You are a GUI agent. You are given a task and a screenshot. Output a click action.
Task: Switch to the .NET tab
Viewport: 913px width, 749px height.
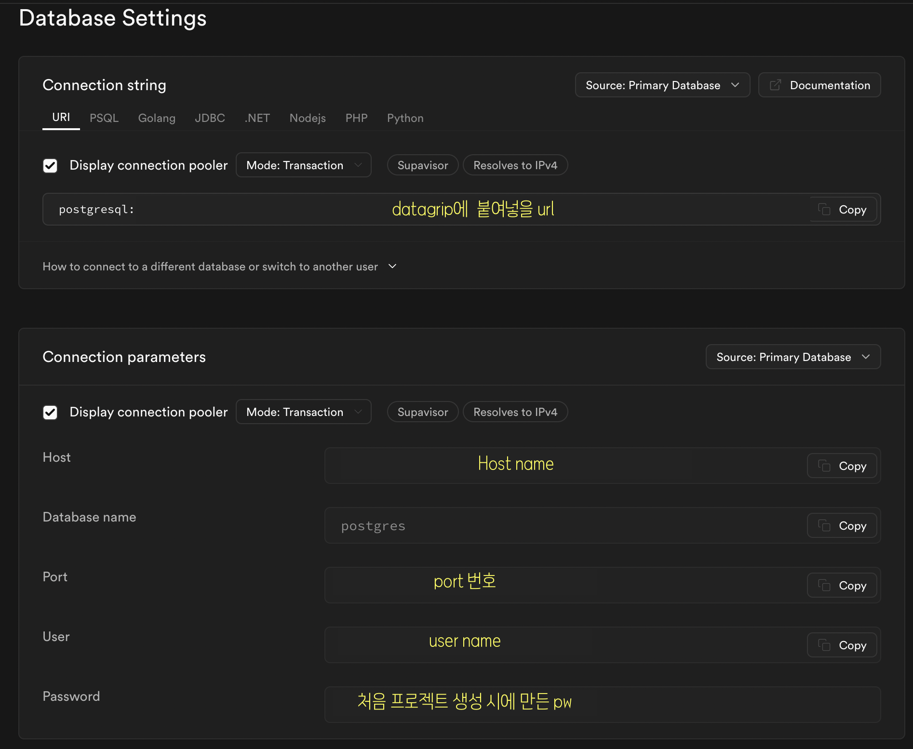[x=257, y=118]
